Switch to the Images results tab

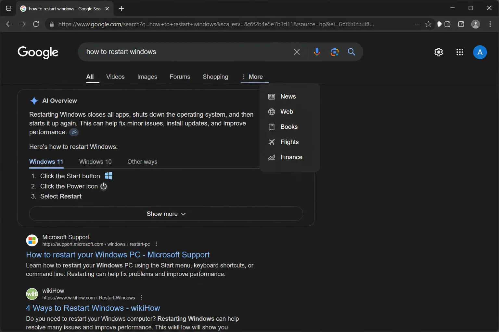point(147,77)
